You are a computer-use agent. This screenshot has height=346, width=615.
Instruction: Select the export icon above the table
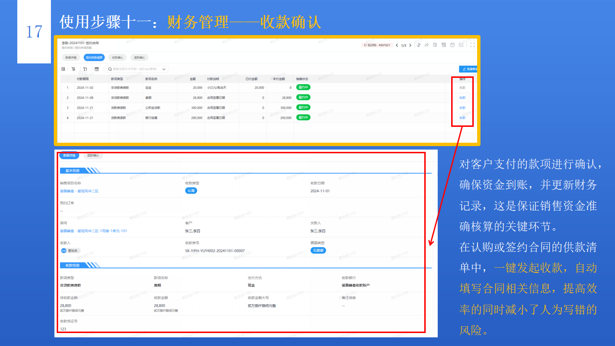tap(63, 69)
